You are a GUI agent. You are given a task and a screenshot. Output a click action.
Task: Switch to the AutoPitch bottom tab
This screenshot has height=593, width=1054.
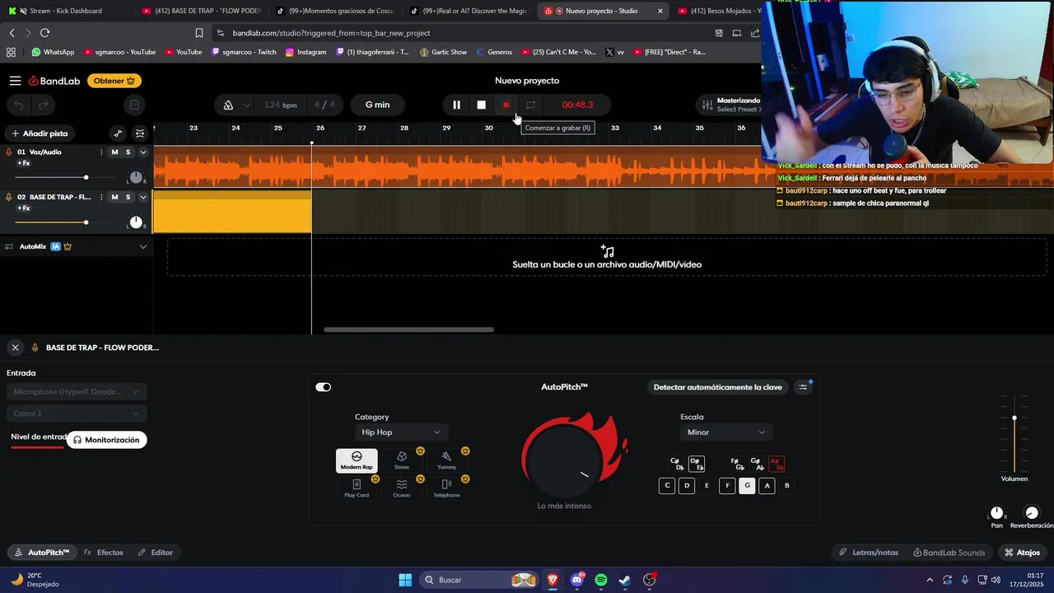[42, 553]
